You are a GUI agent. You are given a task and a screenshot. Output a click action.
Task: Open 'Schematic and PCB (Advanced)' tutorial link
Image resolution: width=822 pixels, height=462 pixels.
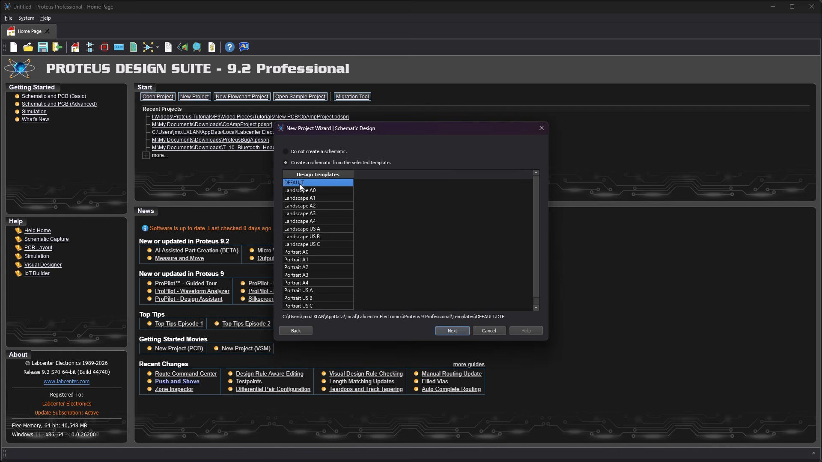tap(59, 104)
